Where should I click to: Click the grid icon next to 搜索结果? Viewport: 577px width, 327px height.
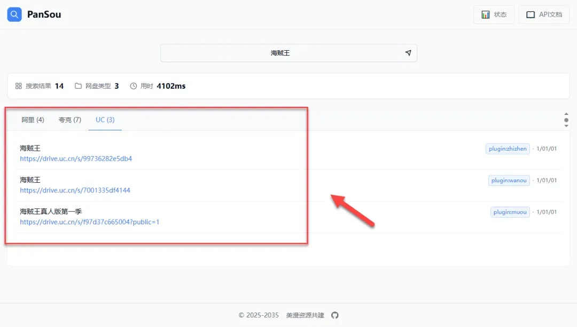point(19,86)
